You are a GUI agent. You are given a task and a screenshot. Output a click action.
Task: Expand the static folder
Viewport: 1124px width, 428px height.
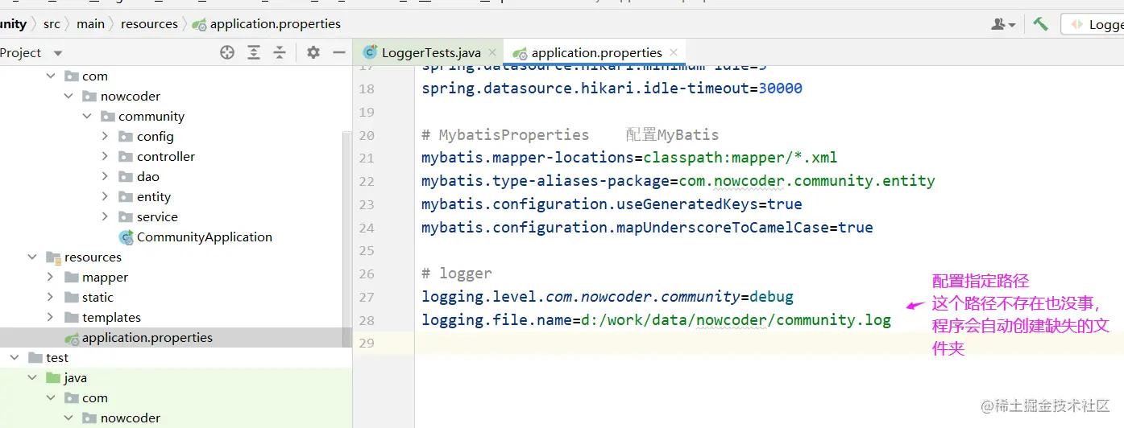click(x=50, y=297)
